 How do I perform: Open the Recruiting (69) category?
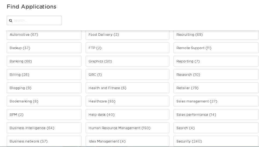tap(216, 35)
